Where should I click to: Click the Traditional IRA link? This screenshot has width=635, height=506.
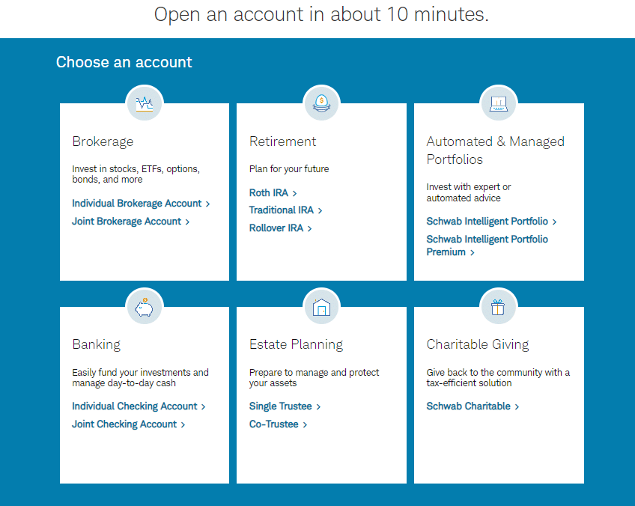coord(281,210)
